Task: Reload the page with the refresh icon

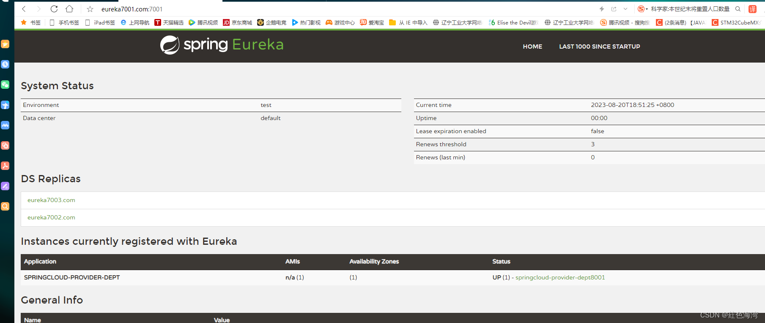Action: click(54, 9)
